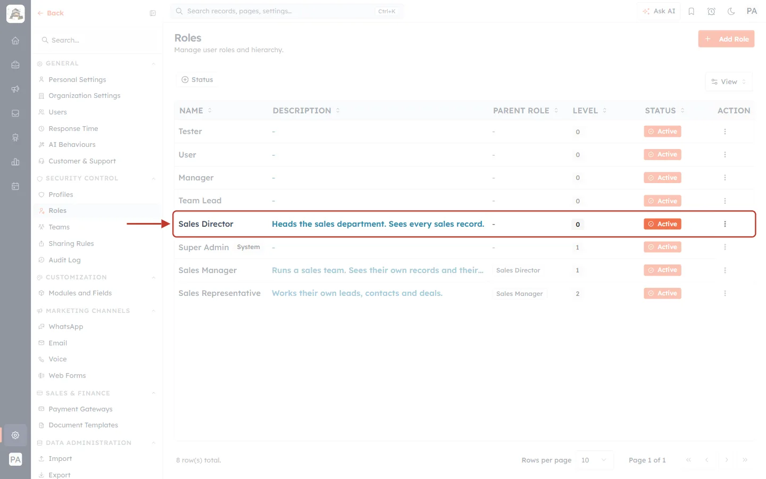Open action menu for Sales Manager row
766x479 pixels.
click(x=725, y=270)
